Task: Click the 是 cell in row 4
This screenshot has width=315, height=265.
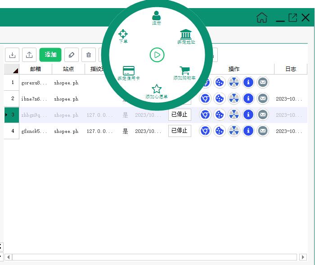Action: click(126, 131)
